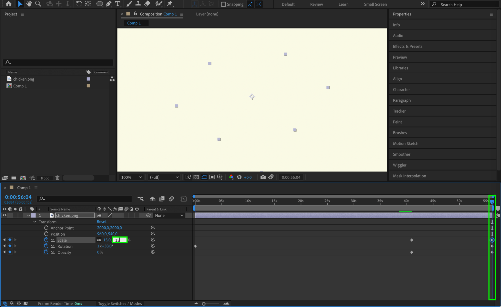Click the Transform Reset link
Image resolution: width=501 pixels, height=307 pixels.
pyautogui.click(x=102, y=222)
